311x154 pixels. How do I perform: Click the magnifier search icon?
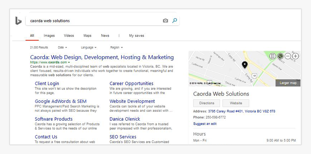point(175,20)
